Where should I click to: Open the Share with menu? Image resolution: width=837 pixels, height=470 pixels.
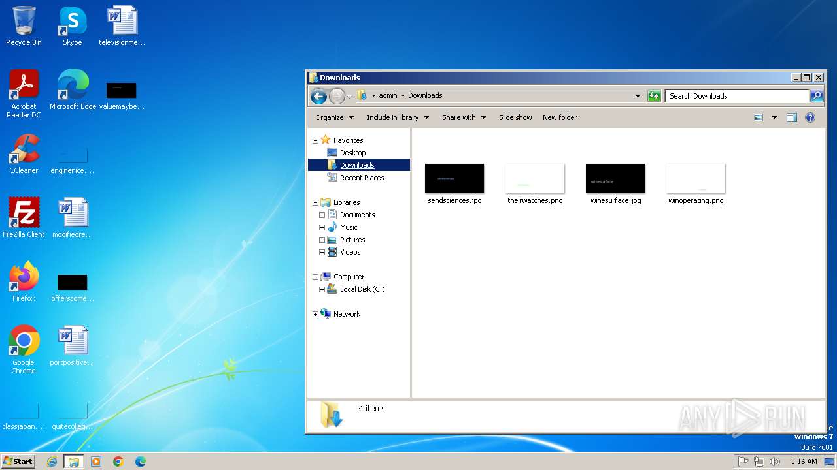464,117
